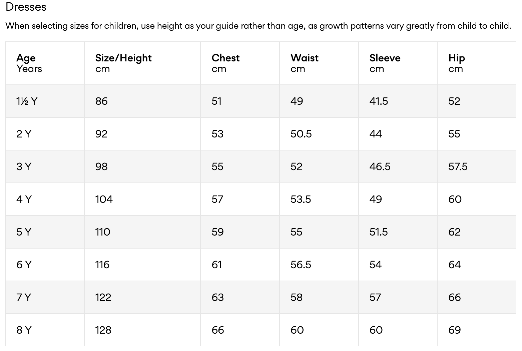Viewport: 522px width, 351px height.
Task: Select sleeve value 41.5
Action: [379, 101]
